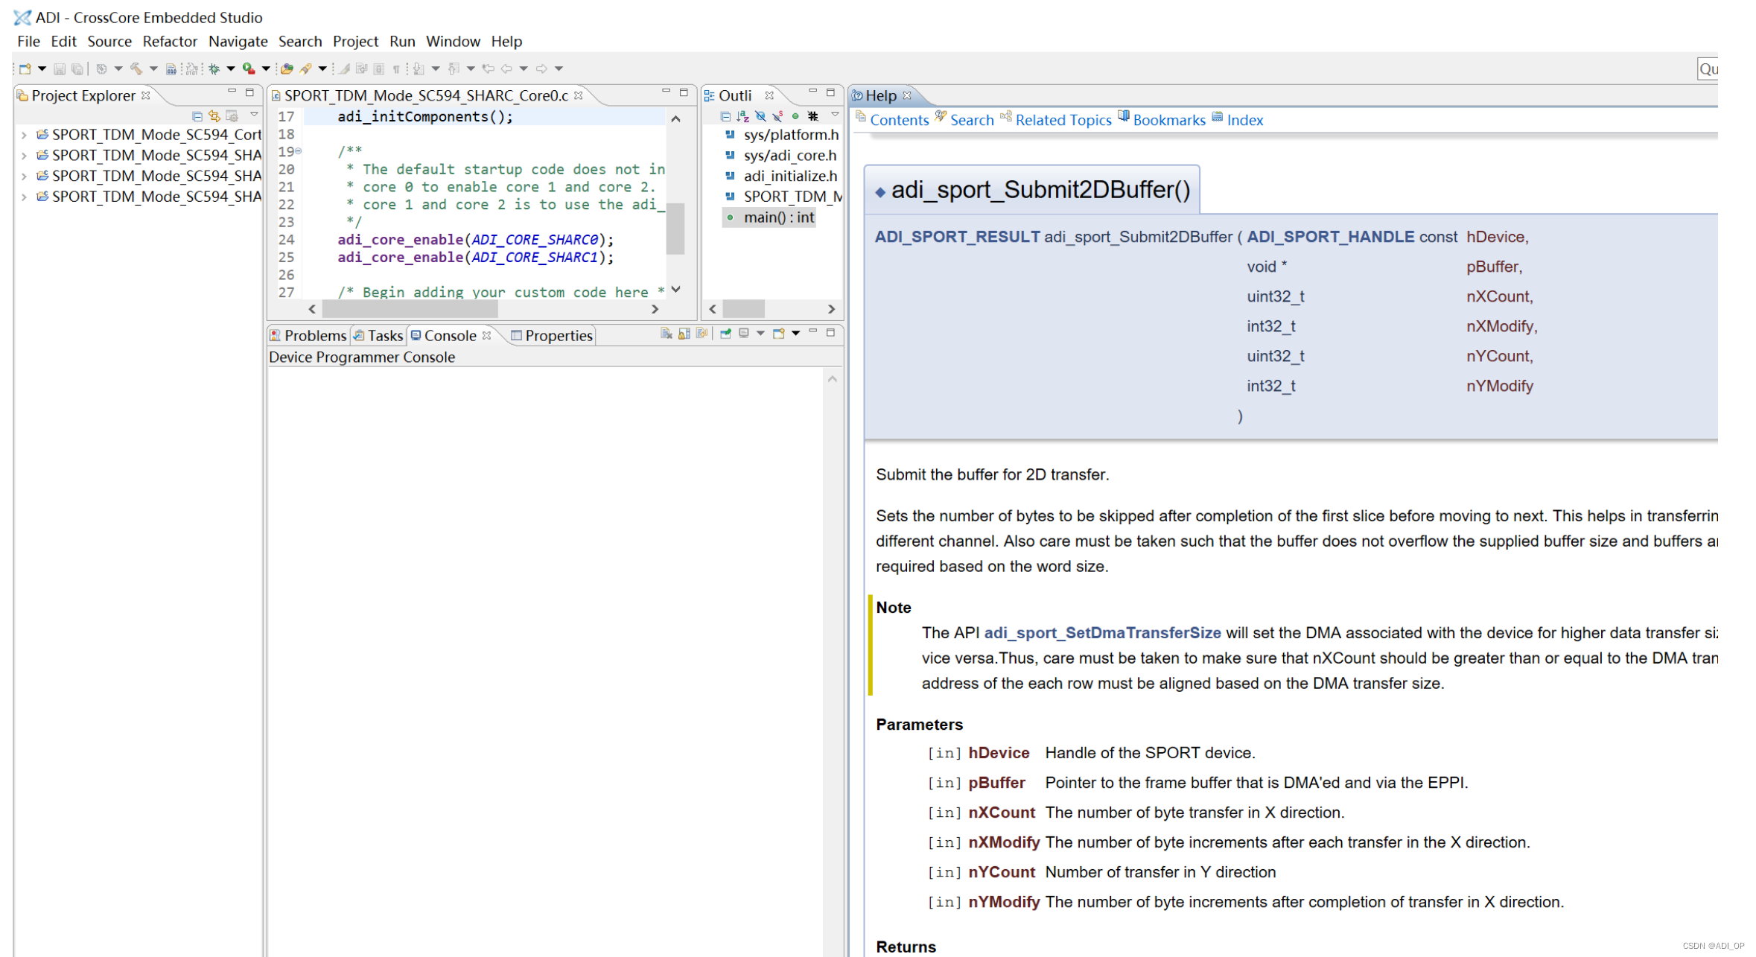Click ADI_SPORT_HANDLE type link in Help
This screenshot has width=1756, height=957.
click(1330, 237)
